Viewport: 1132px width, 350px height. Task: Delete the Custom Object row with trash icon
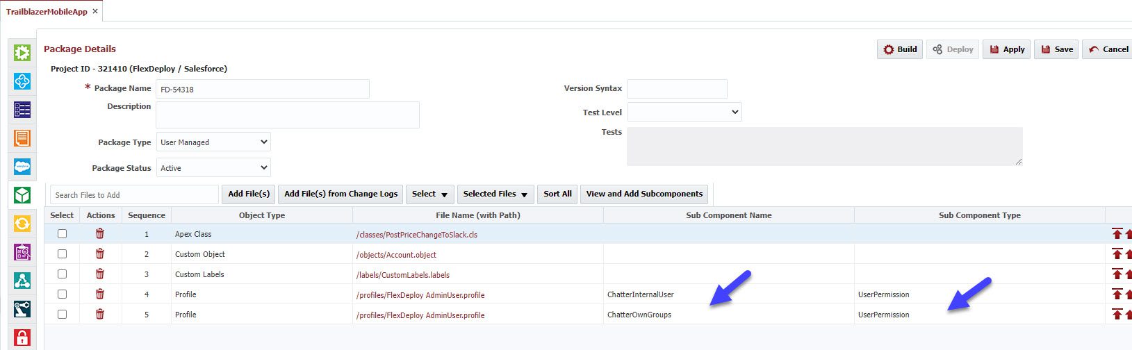click(x=100, y=254)
